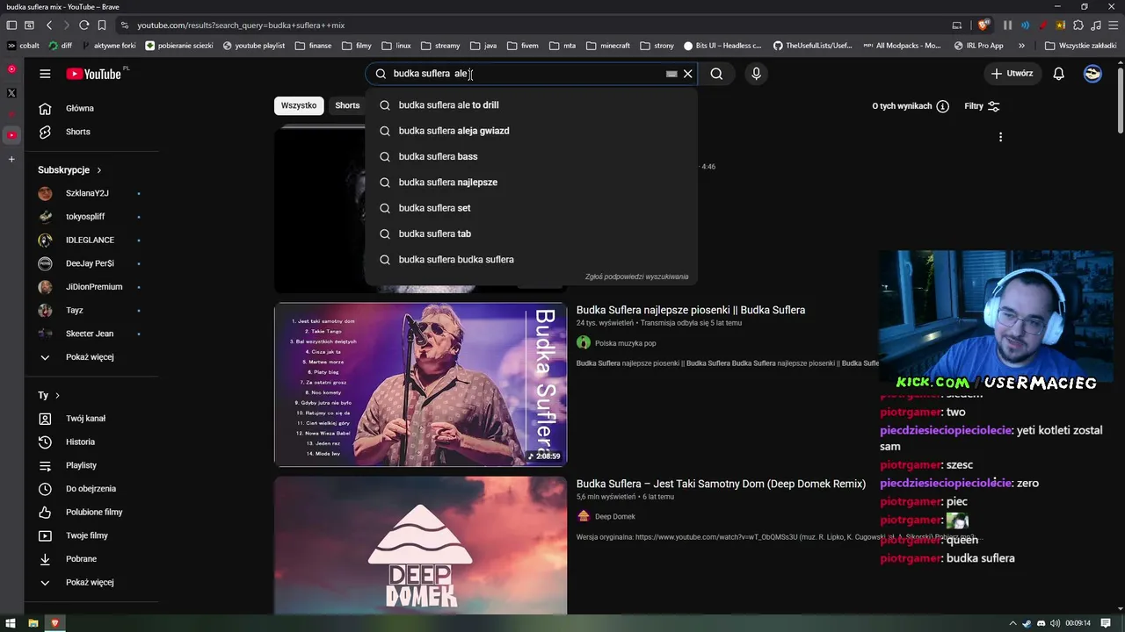Choose suggestion 'budka suflera set'
This screenshot has width=1125, height=632.
pyautogui.click(x=531, y=208)
